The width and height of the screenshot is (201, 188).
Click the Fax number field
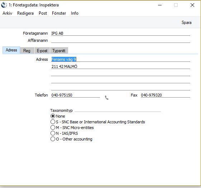coord(166,95)
